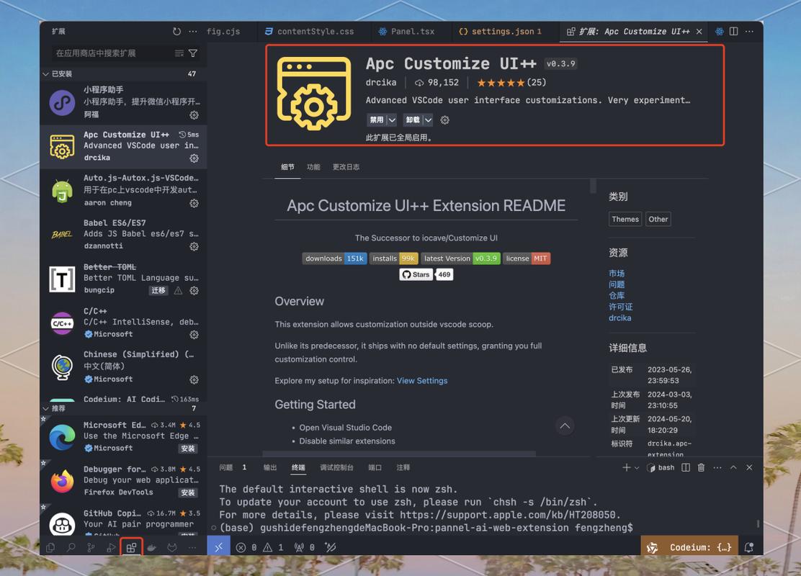Open manage gear for Chinese (Simplified) extension
The height and width of the screenshot is (576, 801).
click(194, 380)
